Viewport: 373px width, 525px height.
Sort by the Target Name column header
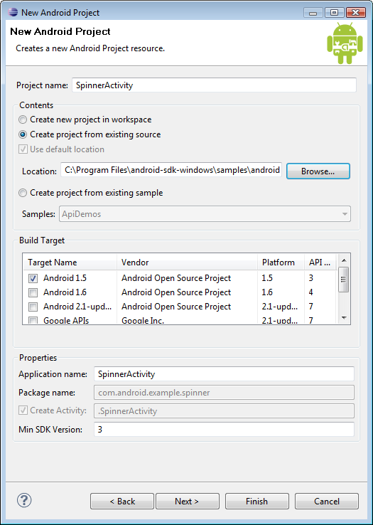pyautogui.click(x=70, y=262)
